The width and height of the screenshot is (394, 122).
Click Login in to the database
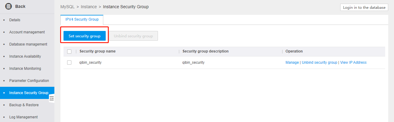[364, 8]
